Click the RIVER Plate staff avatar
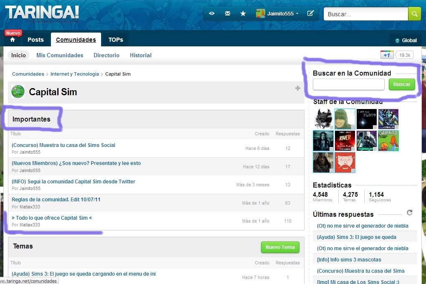The image size is (426, 284). point(345,140)
